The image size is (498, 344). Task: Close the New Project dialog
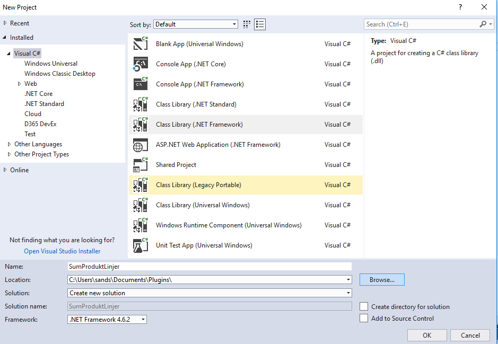(484, 7)
